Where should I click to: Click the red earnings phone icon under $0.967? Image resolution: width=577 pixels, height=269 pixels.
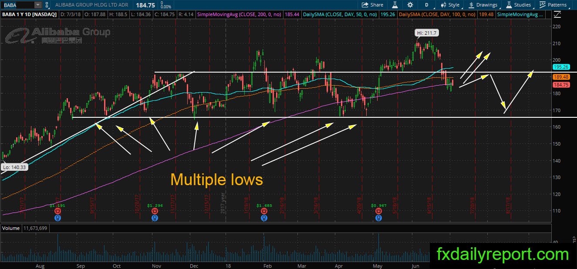(378, 211)
